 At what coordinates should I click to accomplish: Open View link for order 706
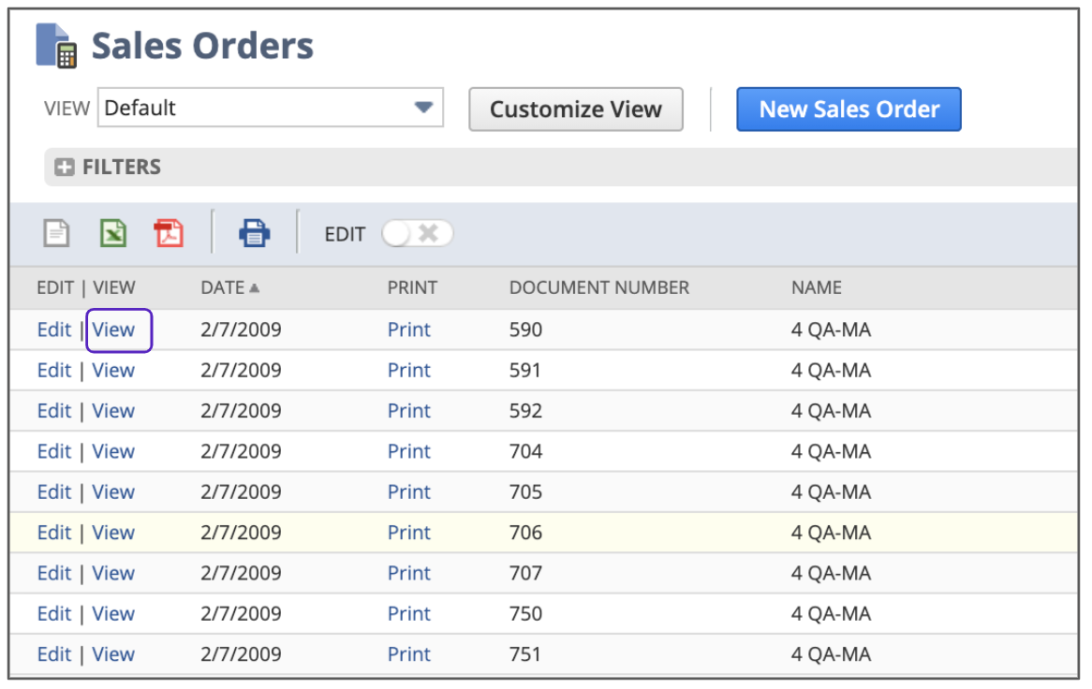pyautogui.click(x=114, y=533)
